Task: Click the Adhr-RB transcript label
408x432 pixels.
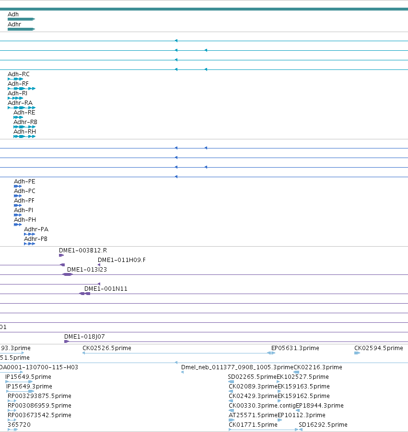Action: [25, 122]
